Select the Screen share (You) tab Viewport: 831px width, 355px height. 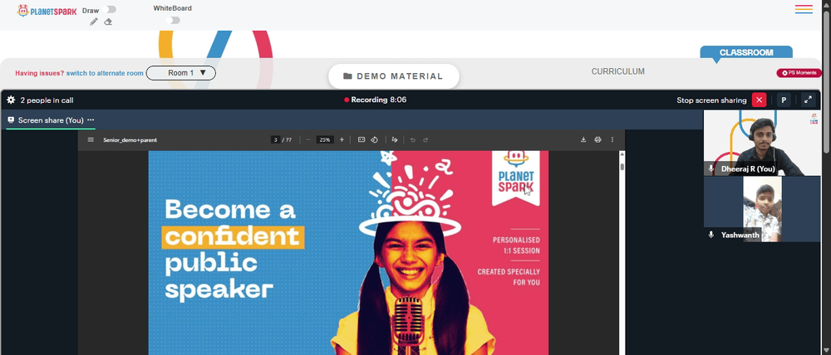pos(51,120)
